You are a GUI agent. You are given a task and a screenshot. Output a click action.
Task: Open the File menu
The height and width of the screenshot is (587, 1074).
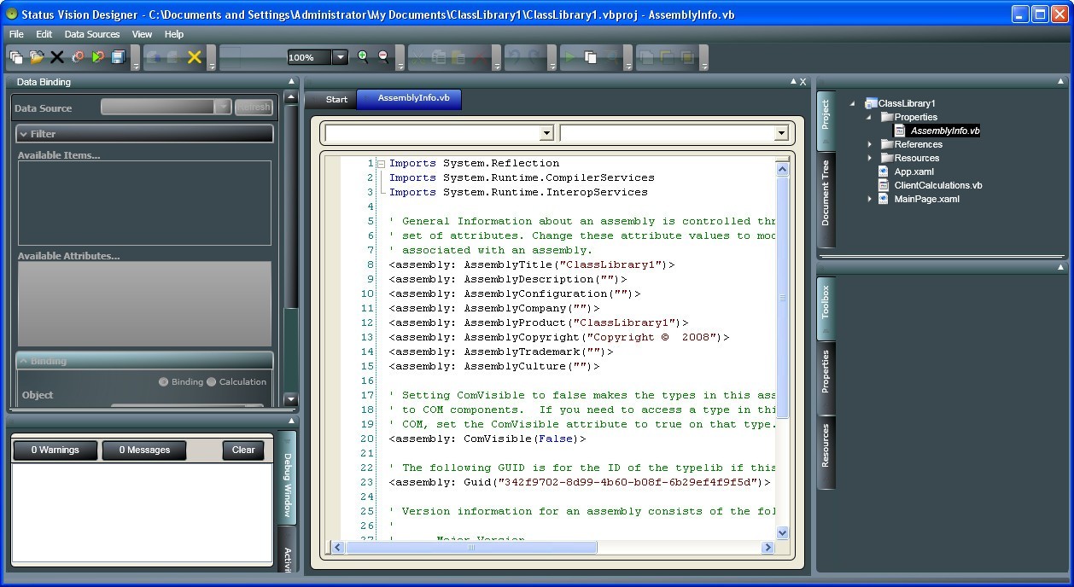16,34
